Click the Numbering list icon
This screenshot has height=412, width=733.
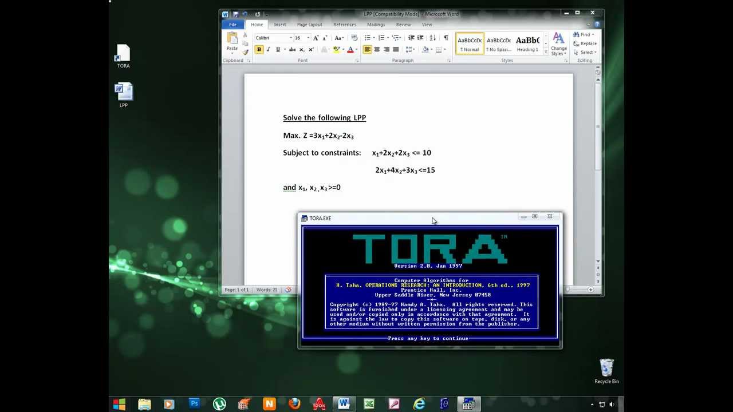point(381,38)
